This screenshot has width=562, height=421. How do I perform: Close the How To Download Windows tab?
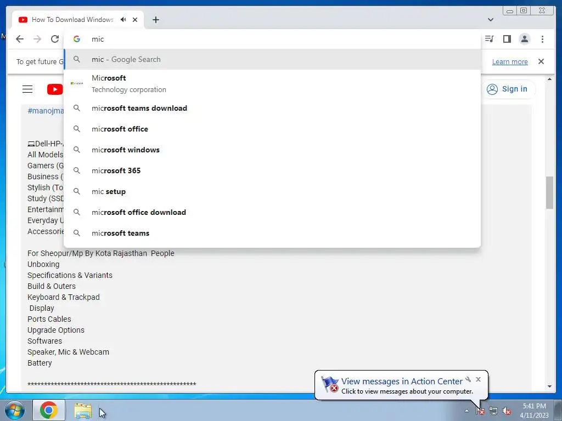(135, 20)
